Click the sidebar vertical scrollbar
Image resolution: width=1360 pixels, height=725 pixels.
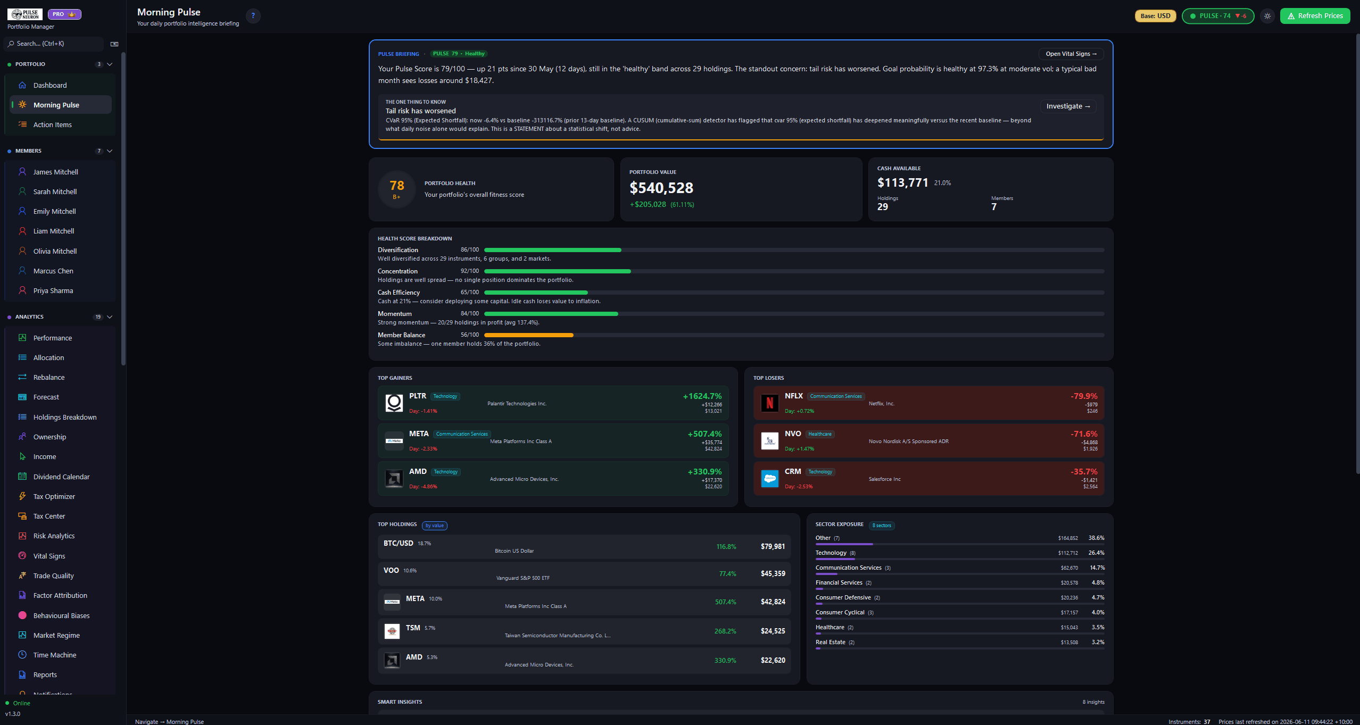123,209
